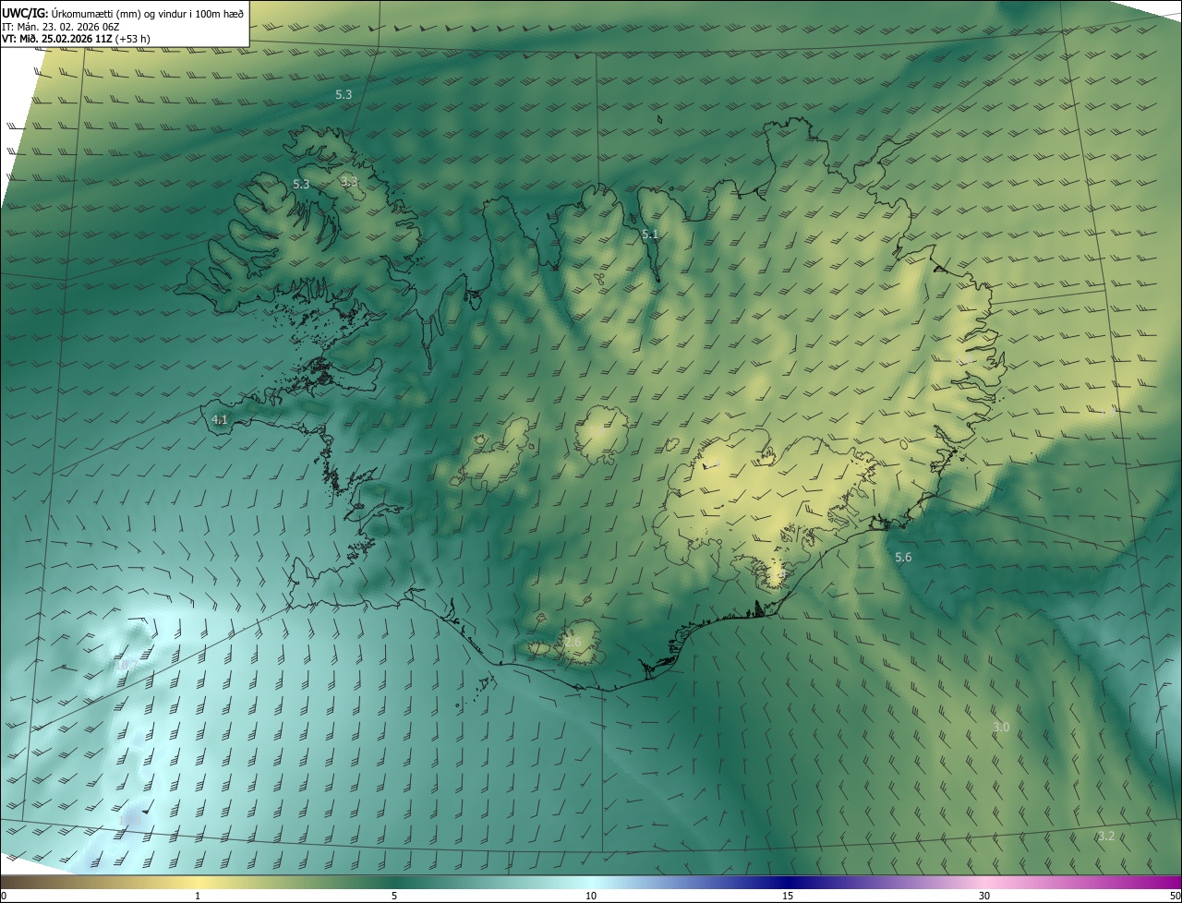Click the 30 tick label on the color scale
The image size is (1182, 903).
[984, 896]
